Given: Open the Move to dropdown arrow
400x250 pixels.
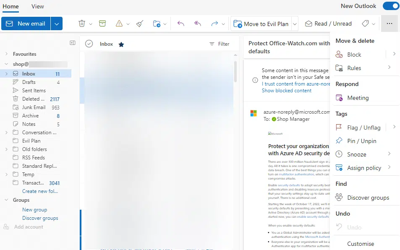Looking at the screenshot, I should click(165, 24).
